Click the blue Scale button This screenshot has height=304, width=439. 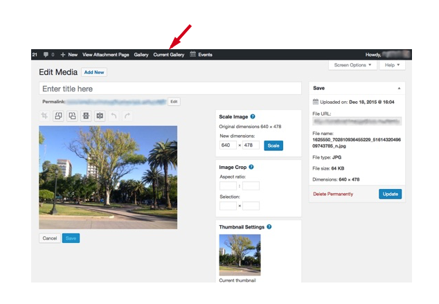click(274, 145)
